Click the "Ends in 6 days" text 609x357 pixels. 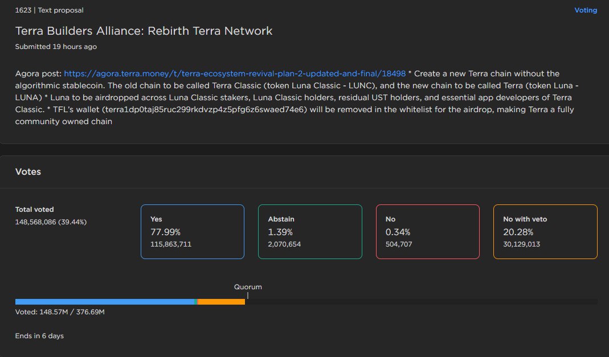pyautogui.click(x=39, y=336)
